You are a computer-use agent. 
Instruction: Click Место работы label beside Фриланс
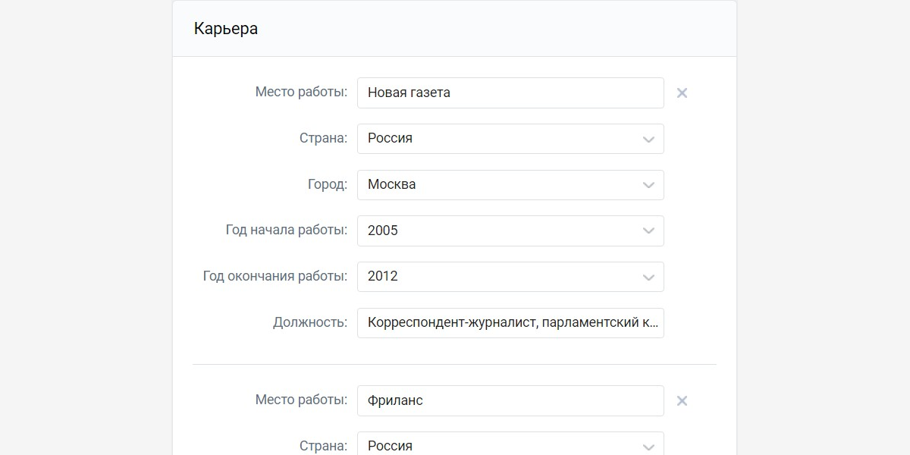300,400
